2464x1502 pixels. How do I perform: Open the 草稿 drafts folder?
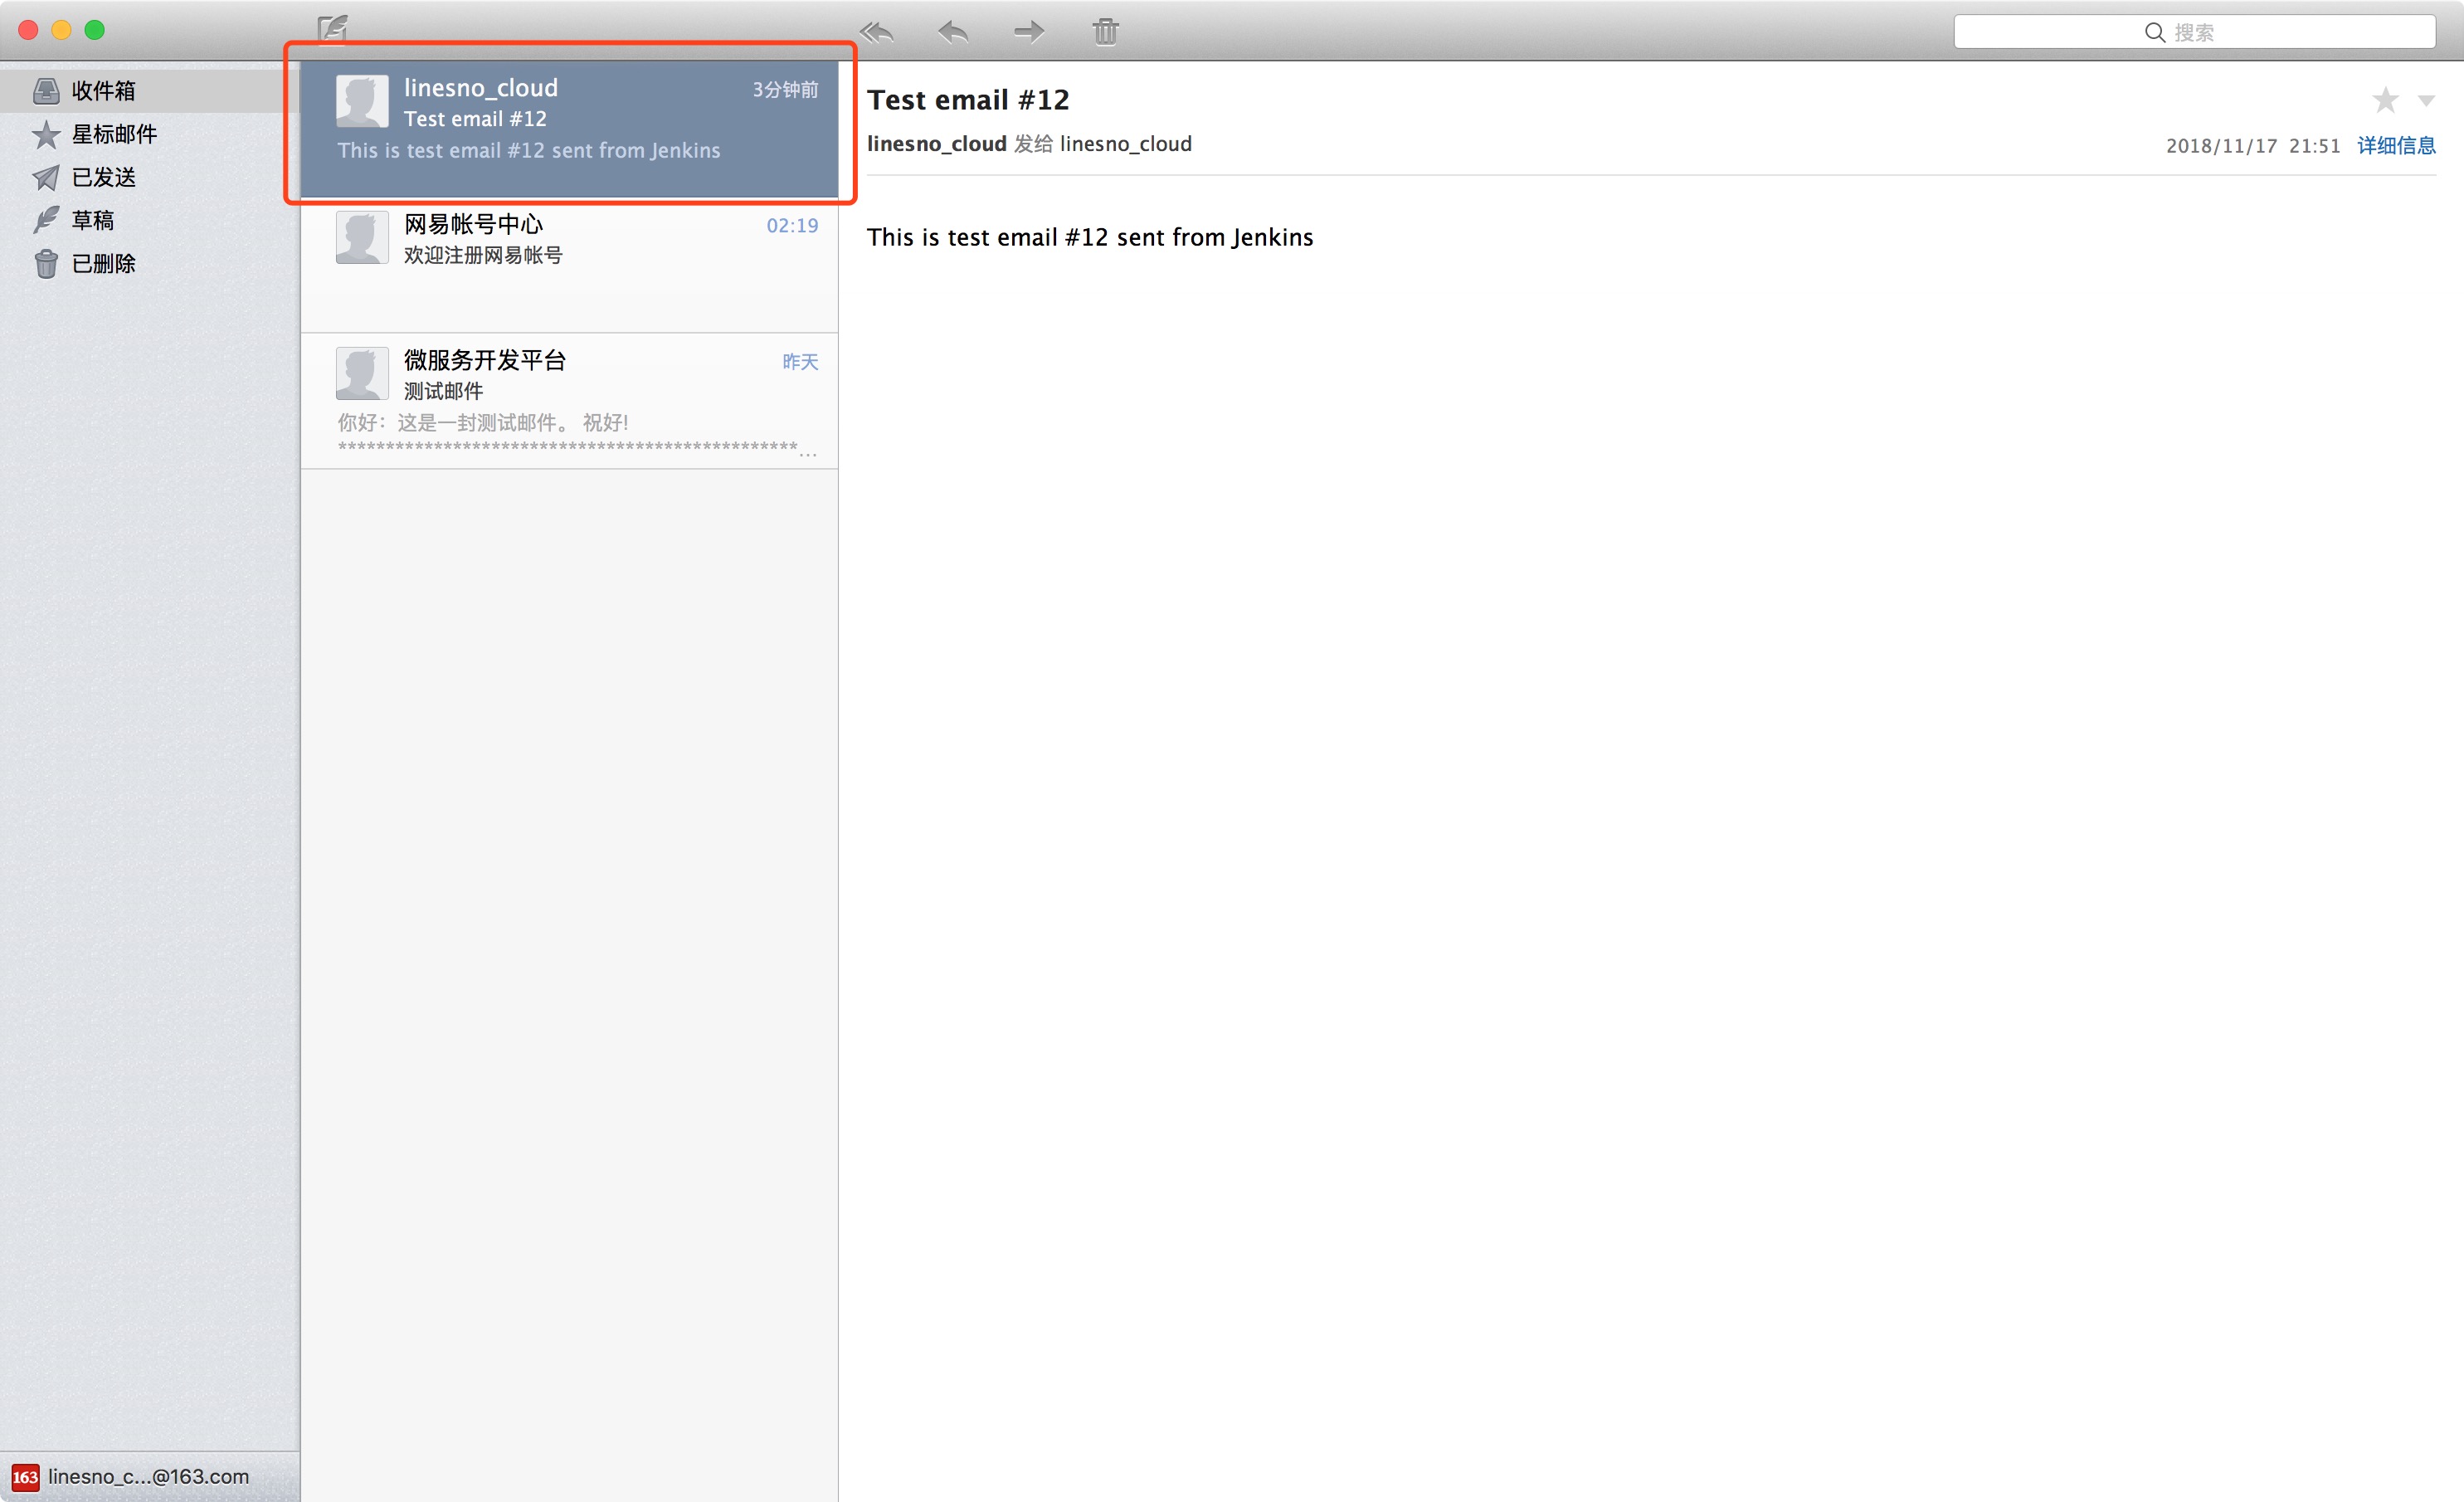point(92,220)
